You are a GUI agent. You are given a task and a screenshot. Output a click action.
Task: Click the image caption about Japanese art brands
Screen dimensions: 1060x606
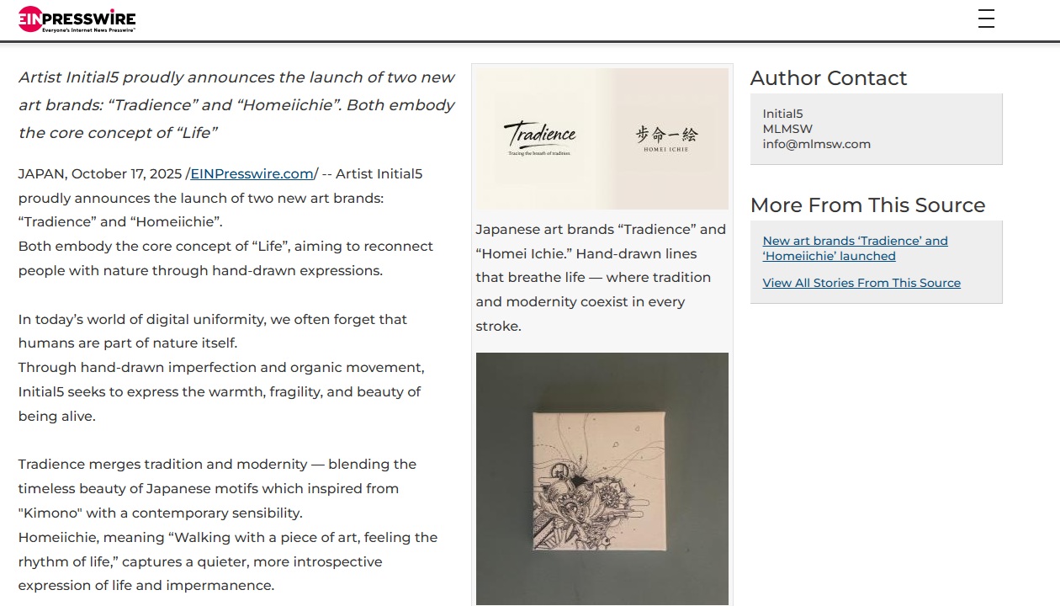(601, 278)
